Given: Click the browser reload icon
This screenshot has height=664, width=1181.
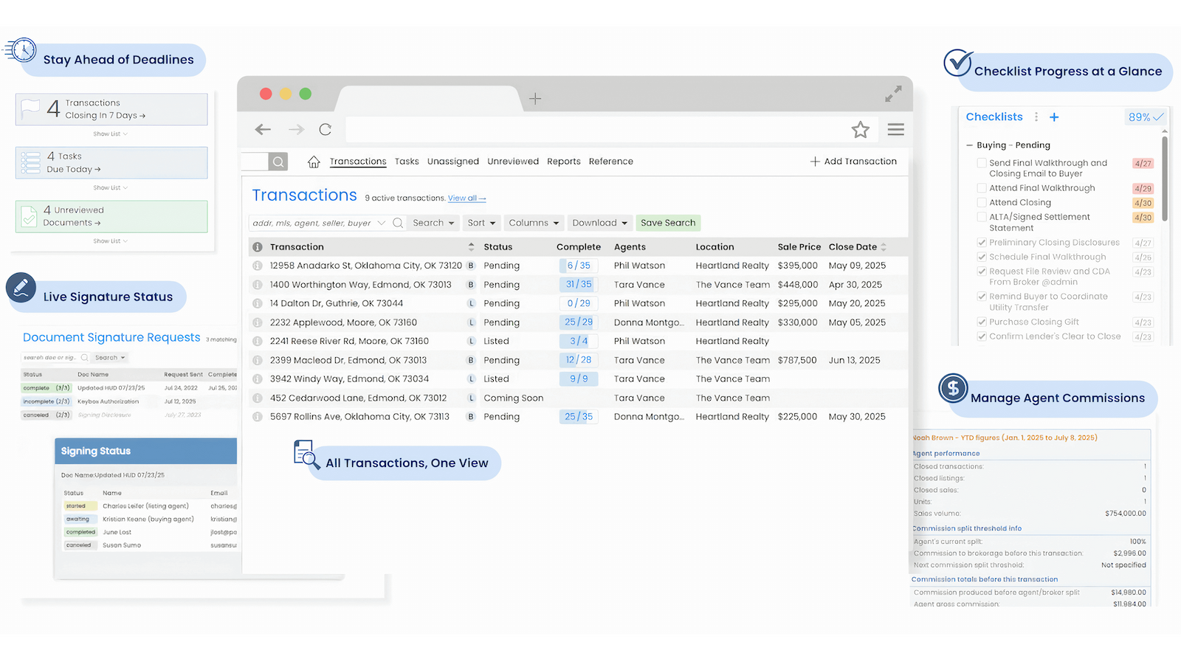Looking at the screenshot, I should (325, 130).
